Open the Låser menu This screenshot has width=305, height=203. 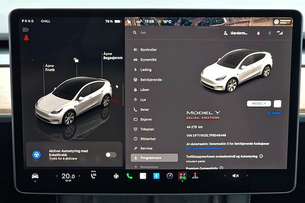[x=142, y=90]
